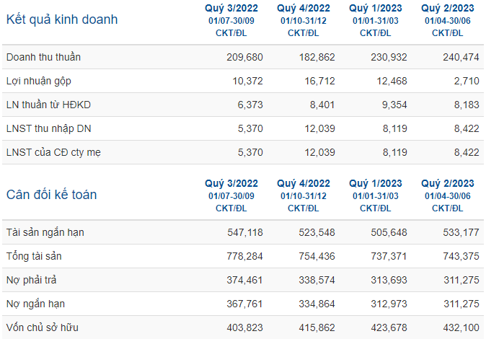Click LN thuần từ HĐKD value 8,183
This screenshot has width=486, height=339.
point(467,105)
